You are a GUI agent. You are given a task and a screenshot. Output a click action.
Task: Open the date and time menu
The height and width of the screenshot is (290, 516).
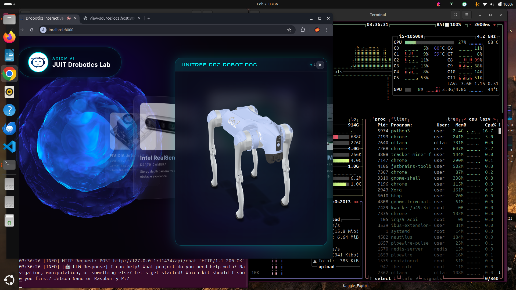coord(267,4)
